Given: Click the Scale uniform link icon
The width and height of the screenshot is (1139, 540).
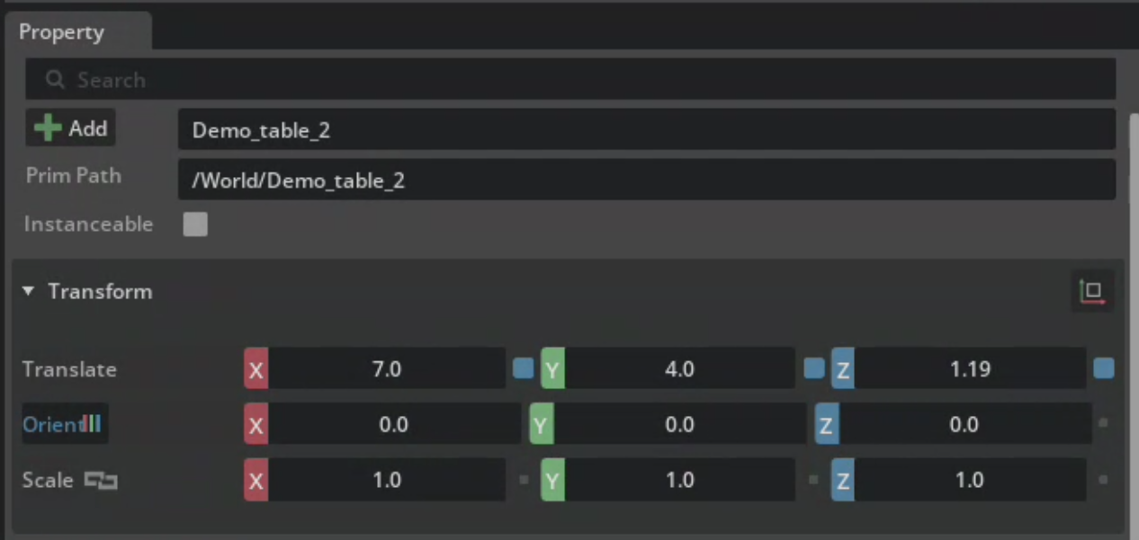Looking at the screenshot, I should 101,481.
